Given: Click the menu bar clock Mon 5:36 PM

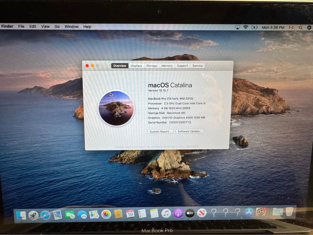Looking at the screenshot, I should pyautogui.click(x=273, y=27).
